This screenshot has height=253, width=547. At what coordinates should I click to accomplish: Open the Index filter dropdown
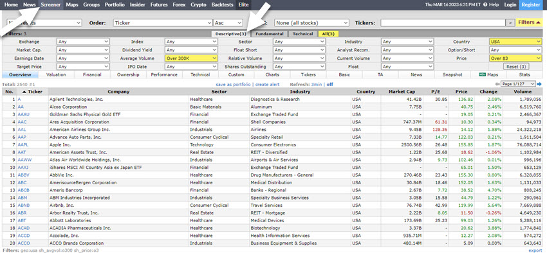coord(191,41)
